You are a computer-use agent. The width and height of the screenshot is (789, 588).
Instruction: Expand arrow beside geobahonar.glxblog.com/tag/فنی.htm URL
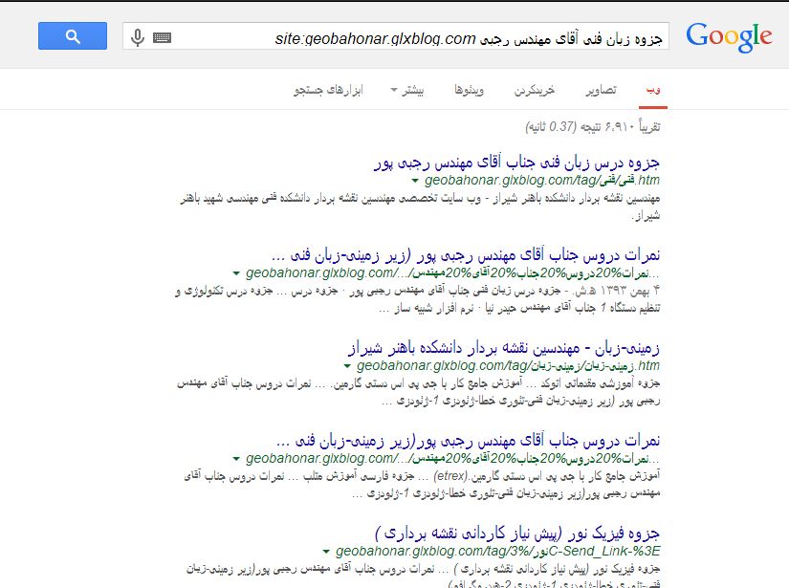pyautogui.click(x=415, y=181)
